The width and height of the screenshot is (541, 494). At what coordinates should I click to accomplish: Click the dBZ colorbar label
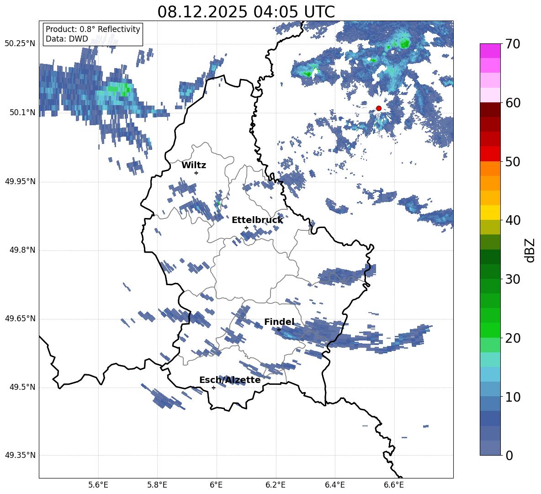coord(530,250)
